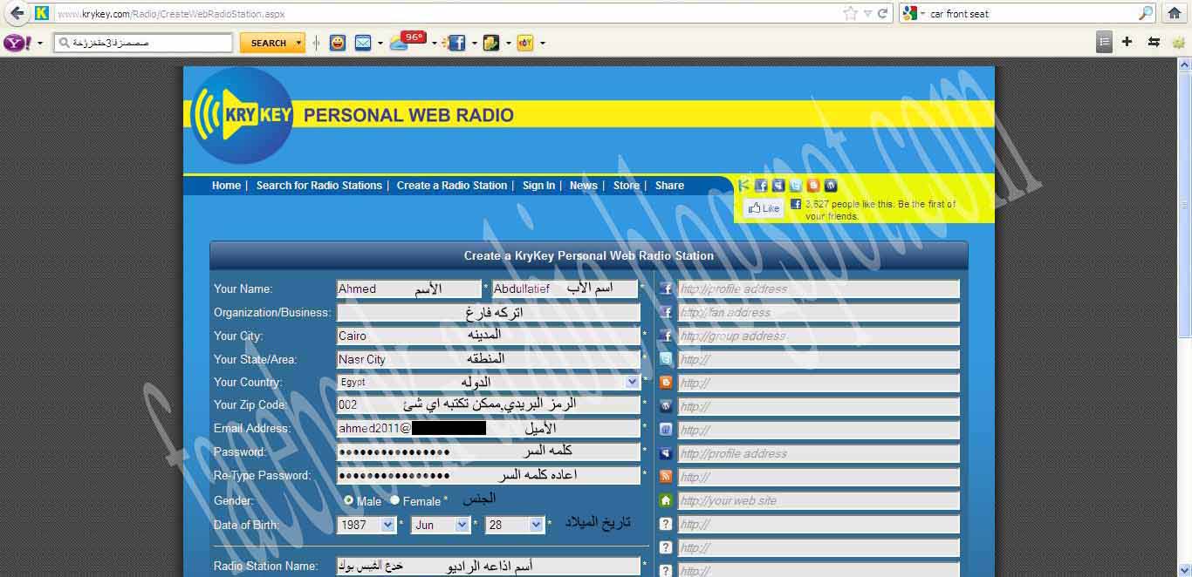This screenshot has width=1192, height=577.
Task: Open the birth year dropdown showing 1987
Action: point(367,525)
